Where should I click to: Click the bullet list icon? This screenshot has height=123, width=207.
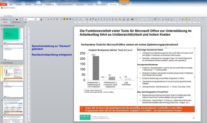tap(54, 19)
